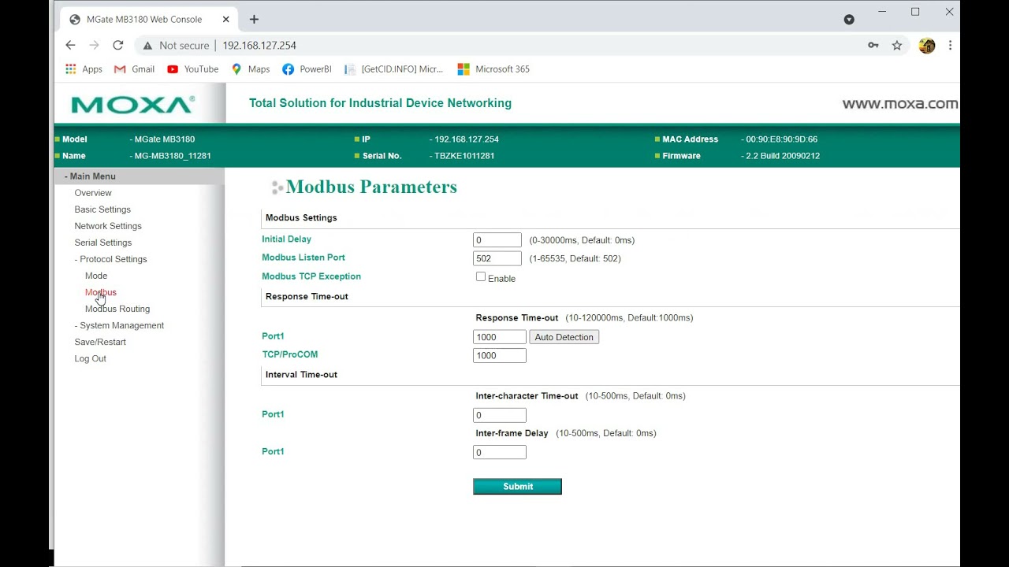This screenshot has width=1009, height=567.
Task: Click the Modbus Listen Port field
Action: click(x=497, y=258)
